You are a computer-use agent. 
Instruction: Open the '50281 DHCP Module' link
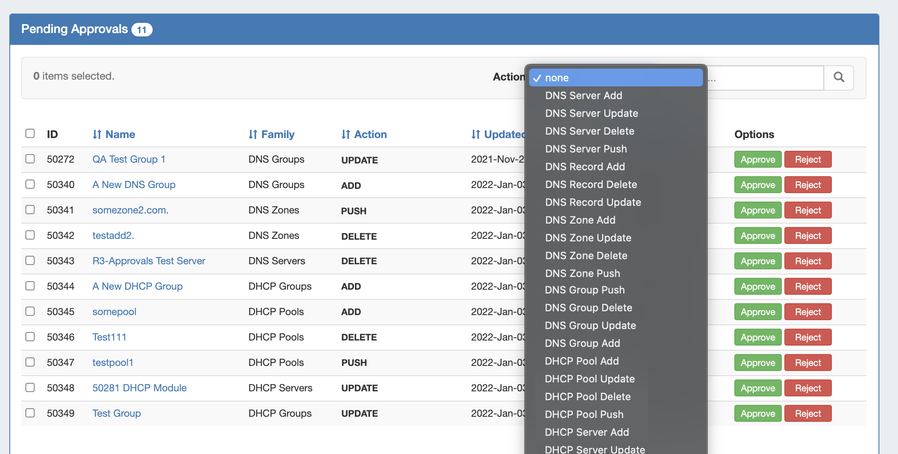[x=139, y=388]
